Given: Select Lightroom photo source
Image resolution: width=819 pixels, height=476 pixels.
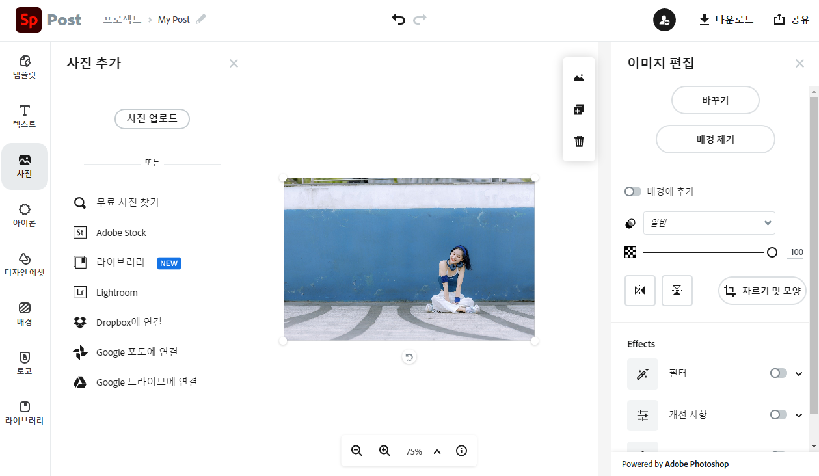Looking at the screenshot, I should pos(117,293).
